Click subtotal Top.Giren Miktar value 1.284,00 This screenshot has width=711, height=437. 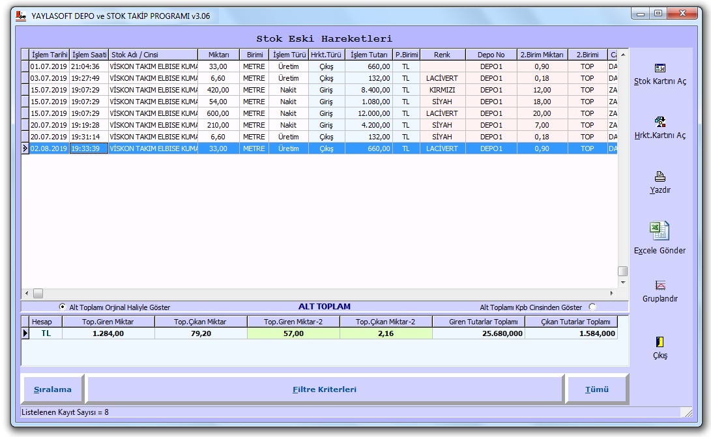[x=108, y=333]
